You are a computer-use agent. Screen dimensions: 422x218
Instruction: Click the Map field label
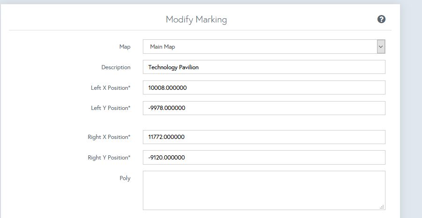[x=125, y=47]
